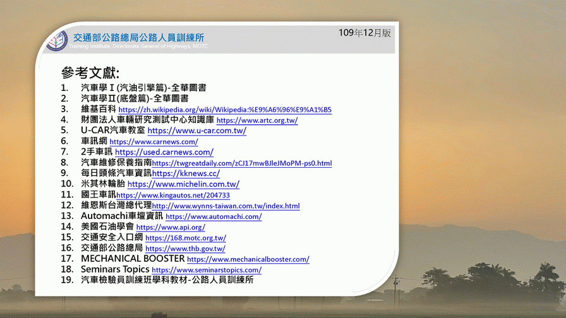
Task: Open the Michelin www.michelin.com.tw link
Action: click(183, 185)
